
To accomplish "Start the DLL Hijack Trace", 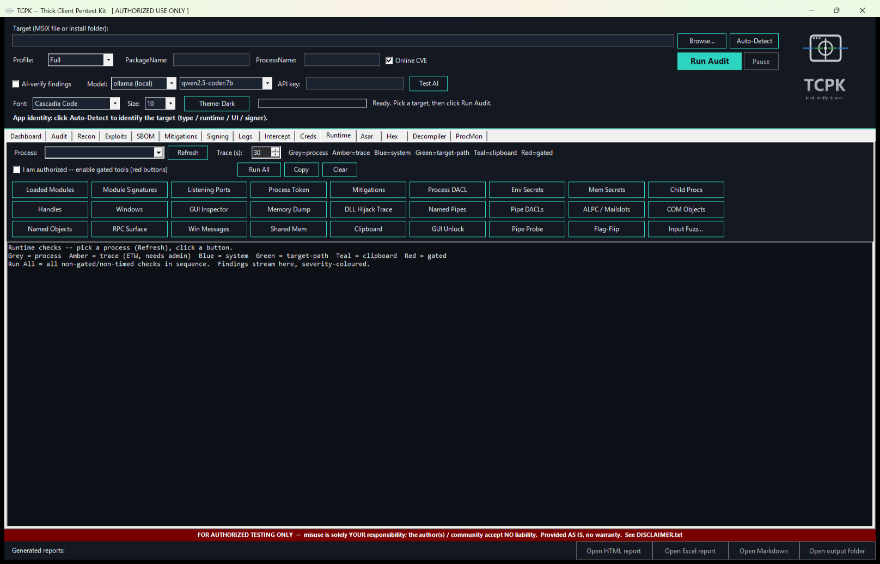I will click(x=368, y=209).
